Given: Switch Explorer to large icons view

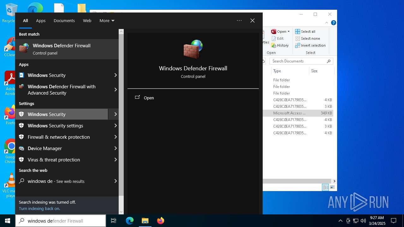Looking at the screenshot, I should click(332, 187).
